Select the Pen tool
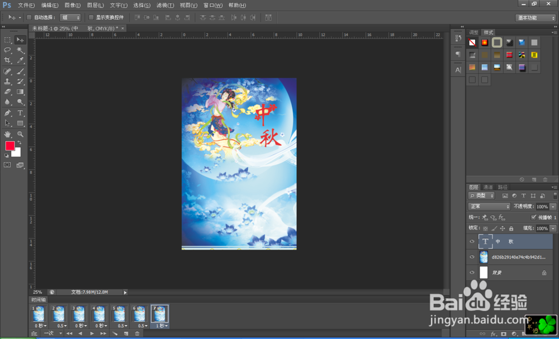 (x=7, y=113)
